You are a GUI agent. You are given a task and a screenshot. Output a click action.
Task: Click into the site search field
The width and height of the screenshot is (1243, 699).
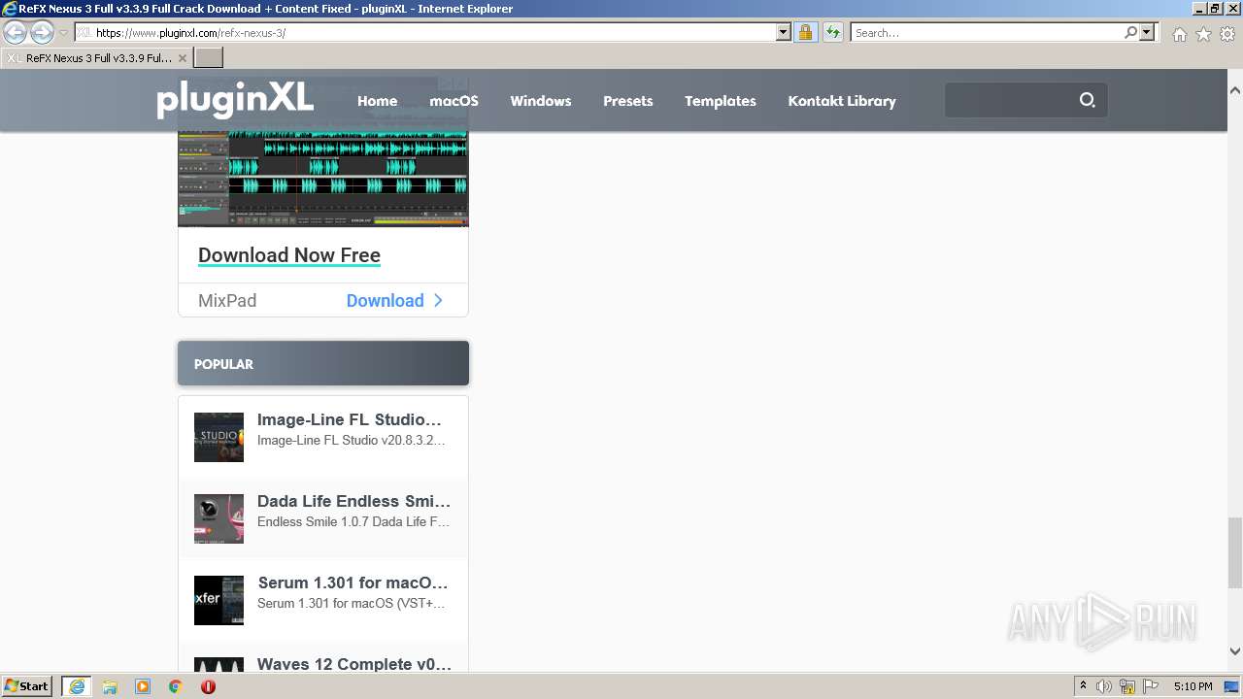[1010, 100]
